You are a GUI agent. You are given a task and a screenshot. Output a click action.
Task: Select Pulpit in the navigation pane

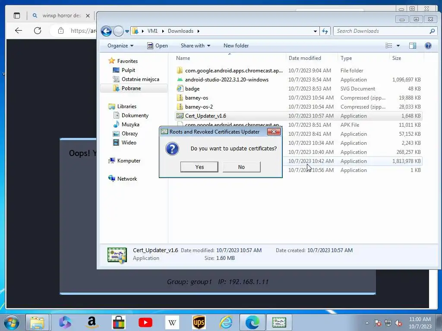[x=124, y=70]
